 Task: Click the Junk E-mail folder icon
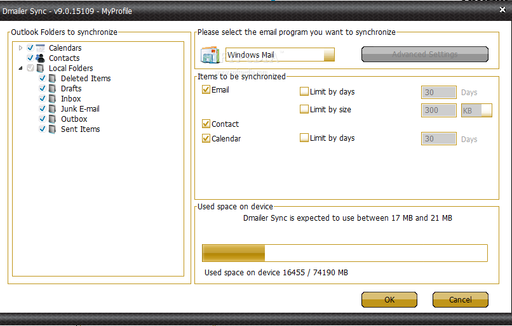(x=52, y=108)
